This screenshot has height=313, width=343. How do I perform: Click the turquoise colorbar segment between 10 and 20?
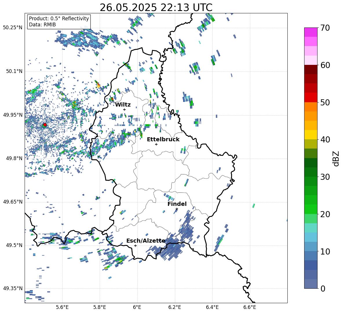point(311,228)
